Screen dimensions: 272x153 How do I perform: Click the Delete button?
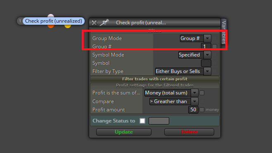coord(189,132)
